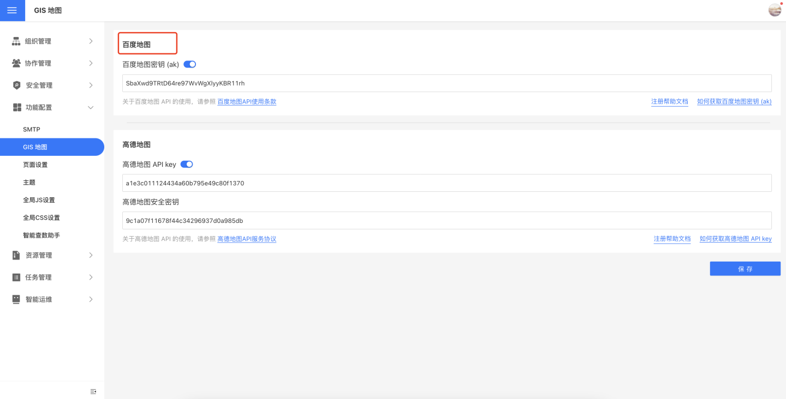786x399 pixels.
Task: Click the hamburger menu icon
Action: [x=12, y=10]
